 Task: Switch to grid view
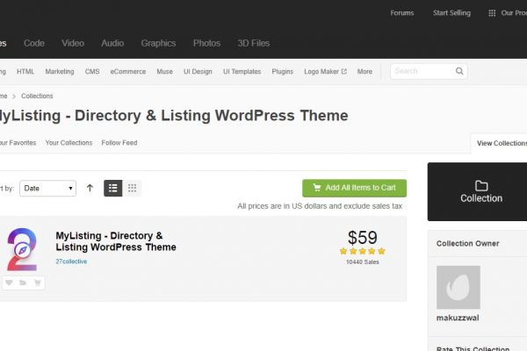click(132, 188)
